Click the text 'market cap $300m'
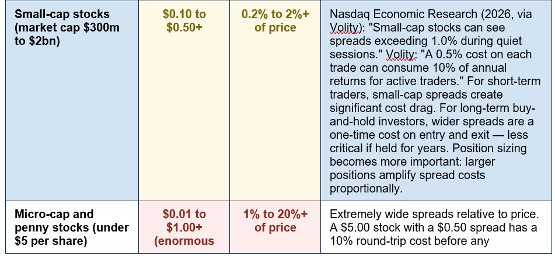This screenshot has width=555, height=256. click(67, 27)
